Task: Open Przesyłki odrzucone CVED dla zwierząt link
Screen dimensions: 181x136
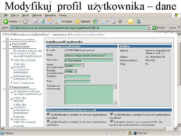Action: click(x=24, y=119)
